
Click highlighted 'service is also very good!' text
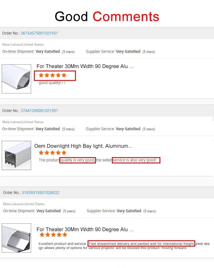[x=136, y=160]
